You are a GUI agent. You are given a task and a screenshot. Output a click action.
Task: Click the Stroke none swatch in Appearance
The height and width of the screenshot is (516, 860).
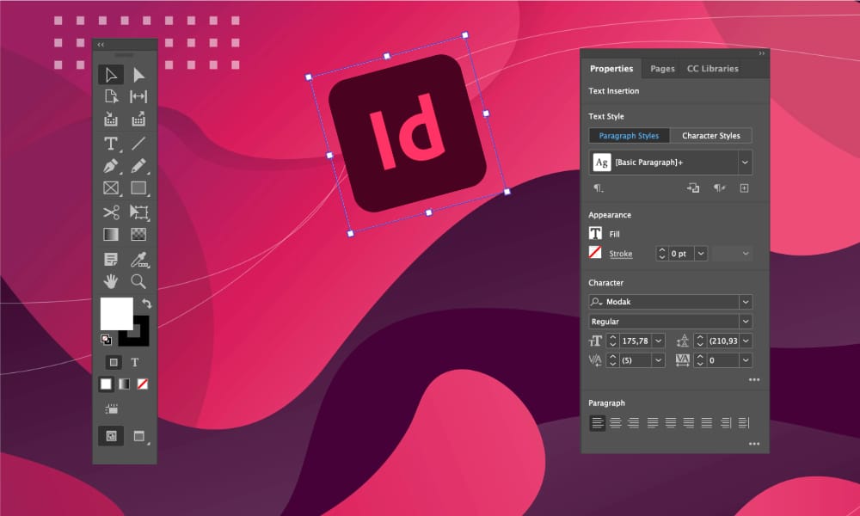pyautogui.click(x=595, y=253)
